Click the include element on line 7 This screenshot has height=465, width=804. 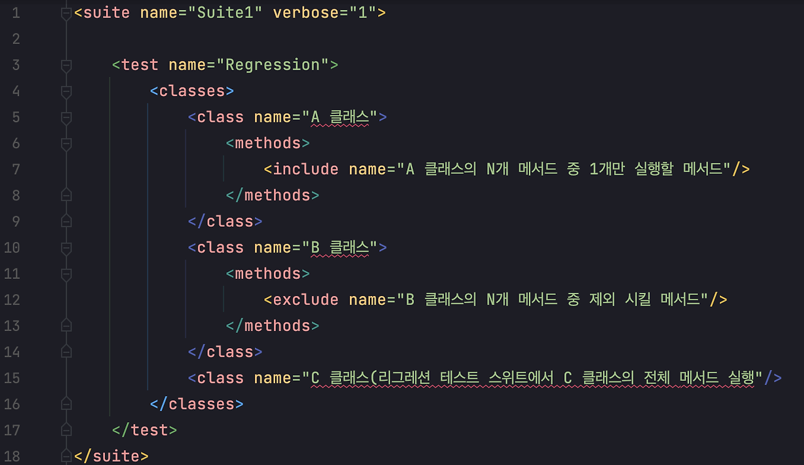(302, 169)
